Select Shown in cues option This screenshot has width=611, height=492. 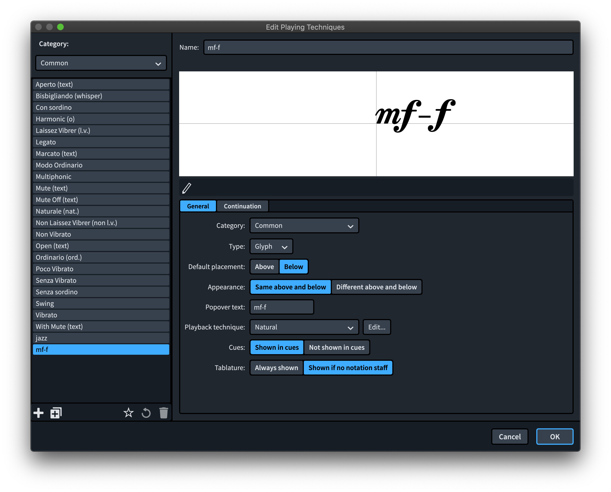277,347
